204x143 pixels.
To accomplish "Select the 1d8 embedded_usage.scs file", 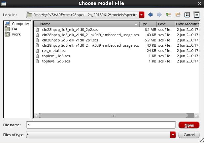I will 90,35.
